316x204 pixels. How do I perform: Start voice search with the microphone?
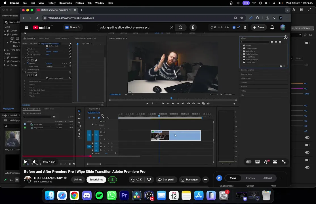[x=193, y=27]
